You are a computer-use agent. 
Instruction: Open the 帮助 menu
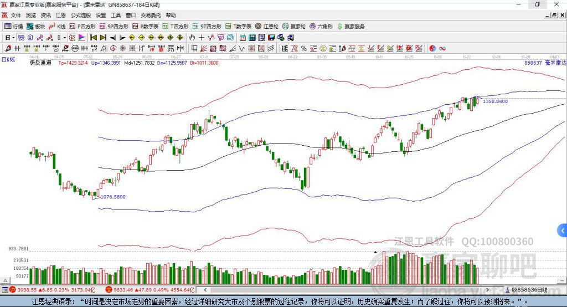click(x=171, y=15)
